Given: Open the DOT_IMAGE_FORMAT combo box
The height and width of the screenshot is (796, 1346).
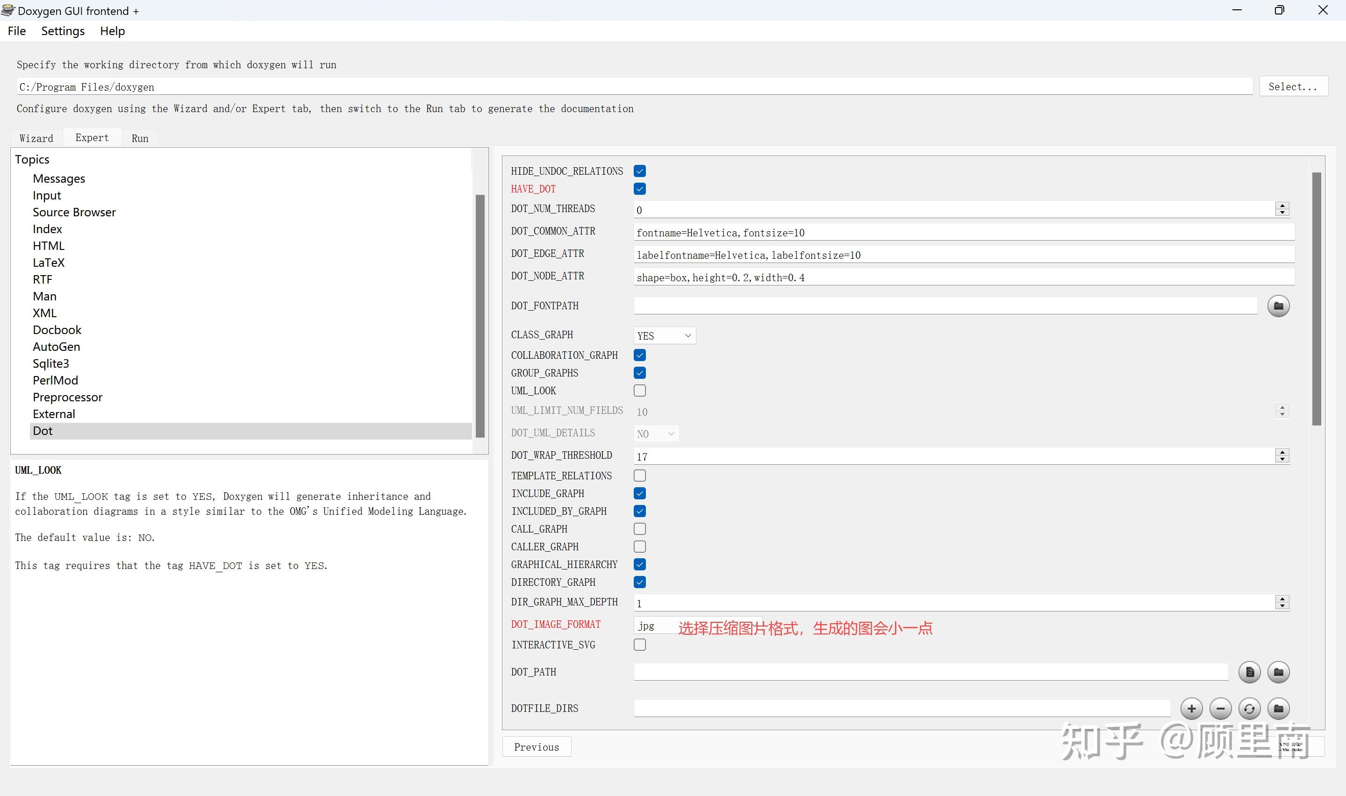Looking at the screenshot, I should [x=654, y=626].
